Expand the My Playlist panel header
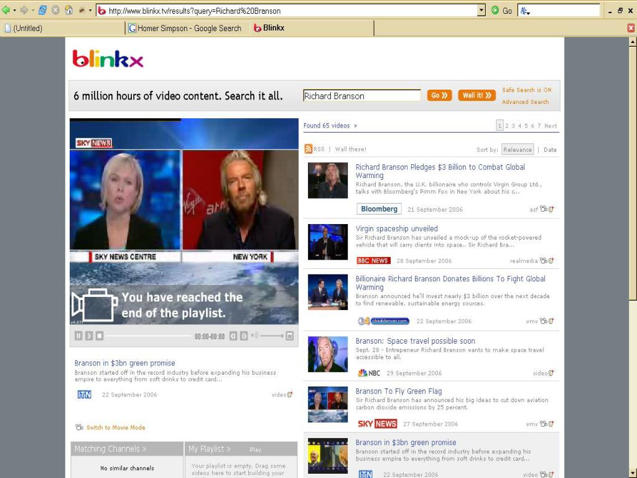This screenshot has width=637, height=478. click(210, 449)
